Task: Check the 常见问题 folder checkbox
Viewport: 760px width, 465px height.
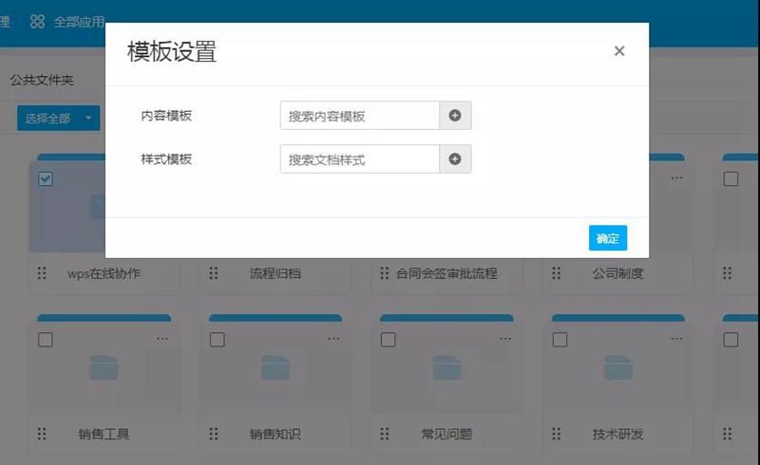Action: pos(388,340)
